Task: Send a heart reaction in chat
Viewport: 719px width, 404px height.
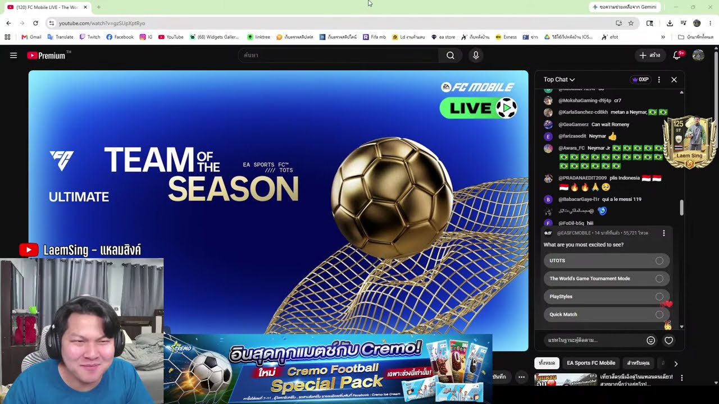Action: (668, 340)
